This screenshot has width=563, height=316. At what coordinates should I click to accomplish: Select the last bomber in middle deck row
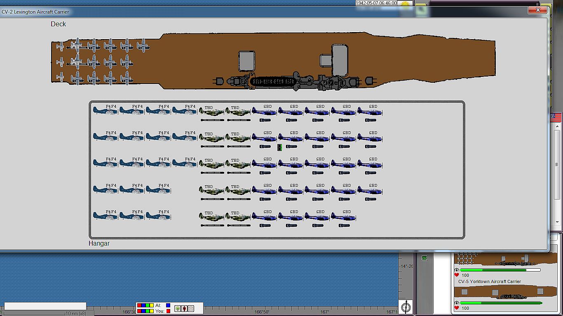tap(127, 62)
